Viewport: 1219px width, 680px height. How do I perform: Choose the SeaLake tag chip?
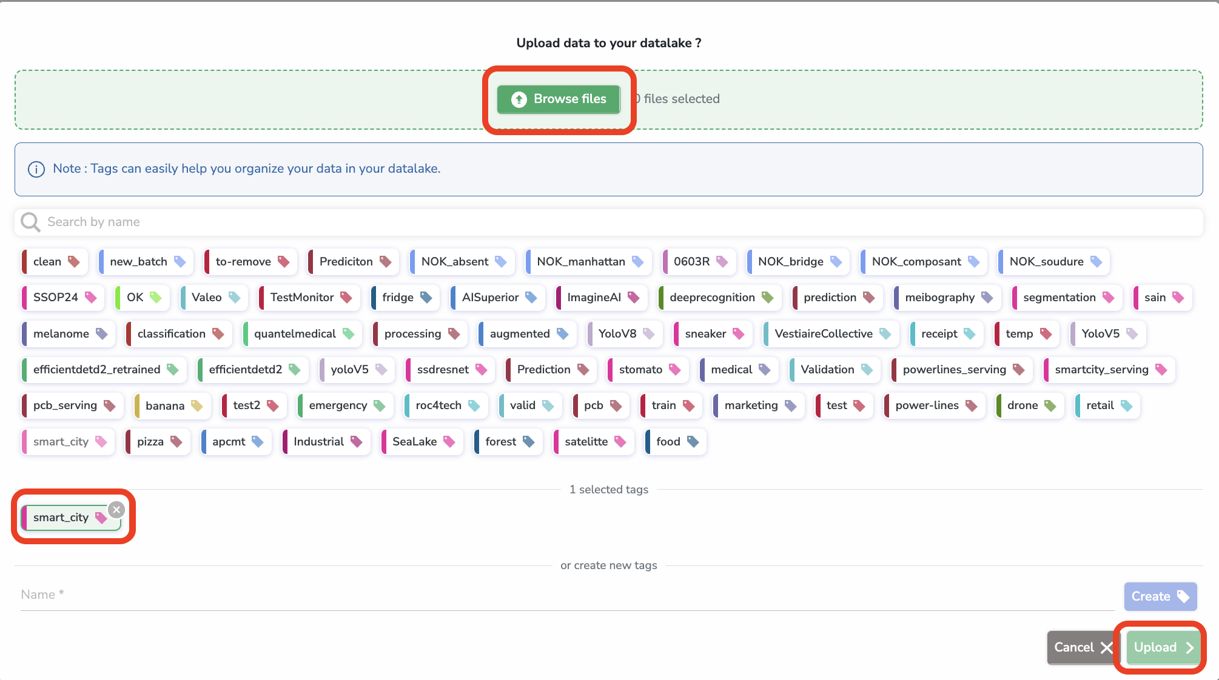click(421, 441)
